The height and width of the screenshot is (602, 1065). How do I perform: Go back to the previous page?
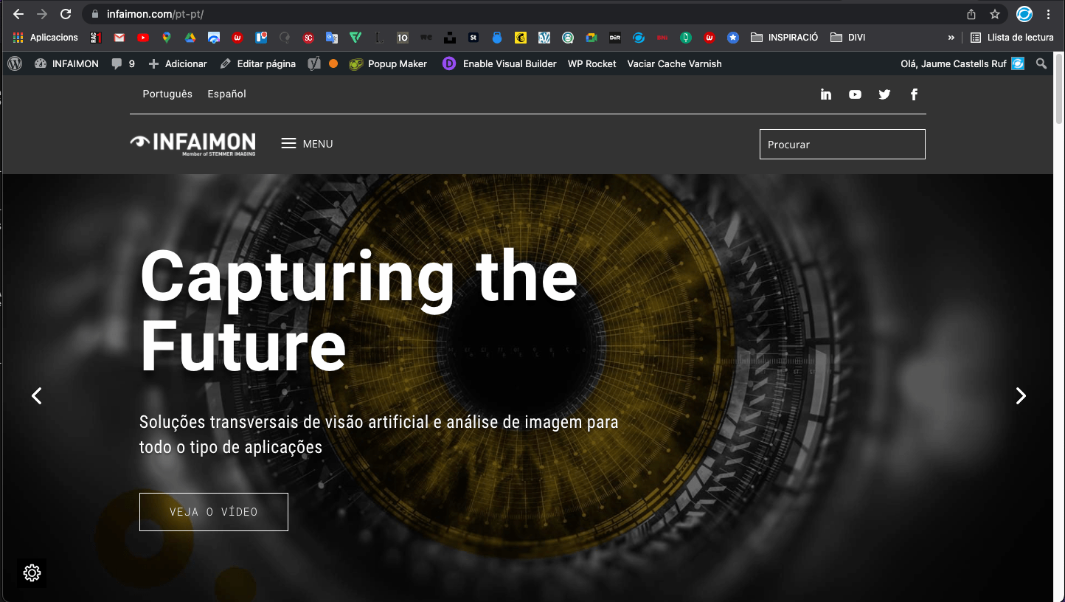tap(18, 14)
